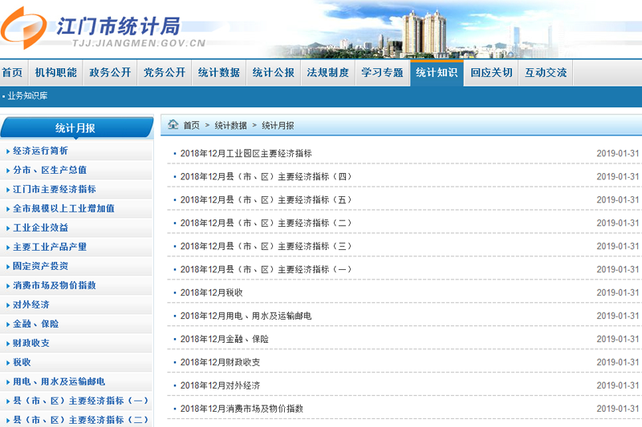Click 首页 in the breadcrumb
642x427 pixels.
191,126
